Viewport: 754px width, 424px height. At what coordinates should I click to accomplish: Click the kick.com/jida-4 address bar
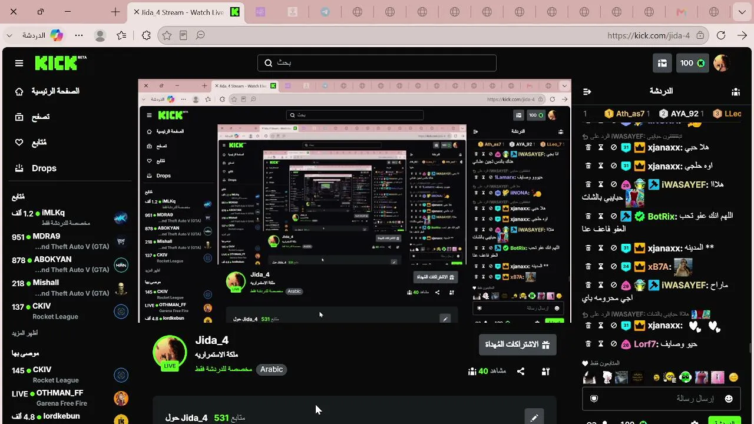[648, 35]
